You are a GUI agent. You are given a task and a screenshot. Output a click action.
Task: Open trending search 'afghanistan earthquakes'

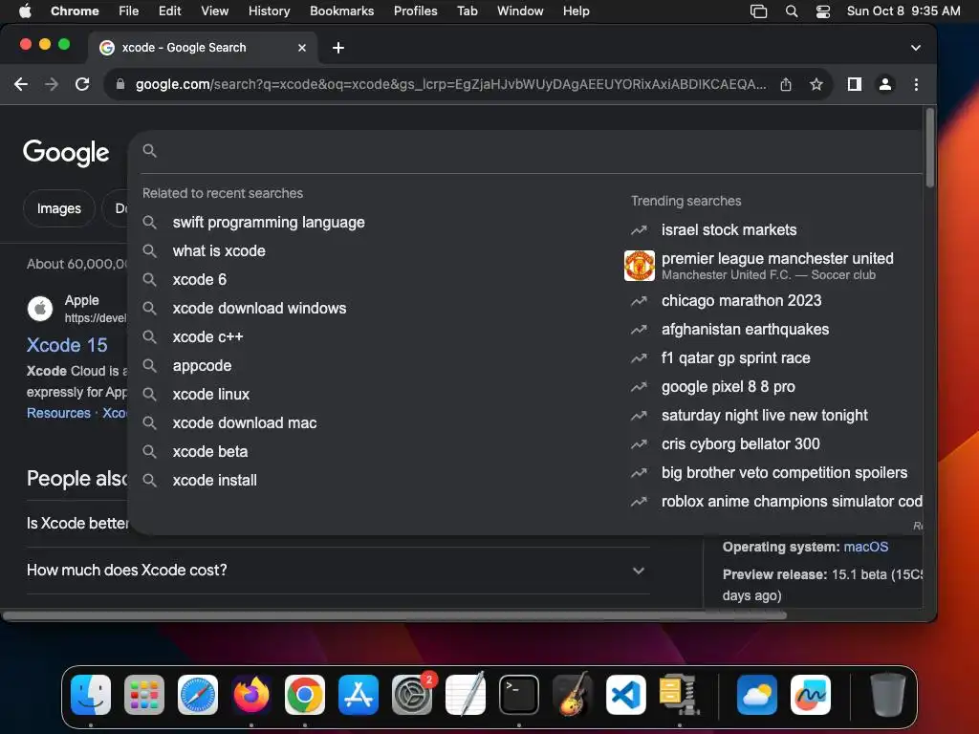tap(745, 330)
